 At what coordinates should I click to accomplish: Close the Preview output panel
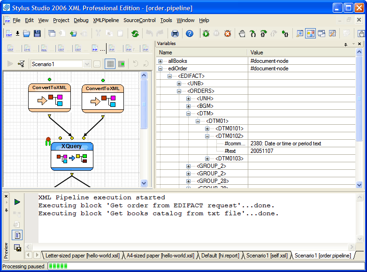pos(6,196)
